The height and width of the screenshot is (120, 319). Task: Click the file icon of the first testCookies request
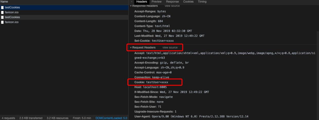[2, 7]
